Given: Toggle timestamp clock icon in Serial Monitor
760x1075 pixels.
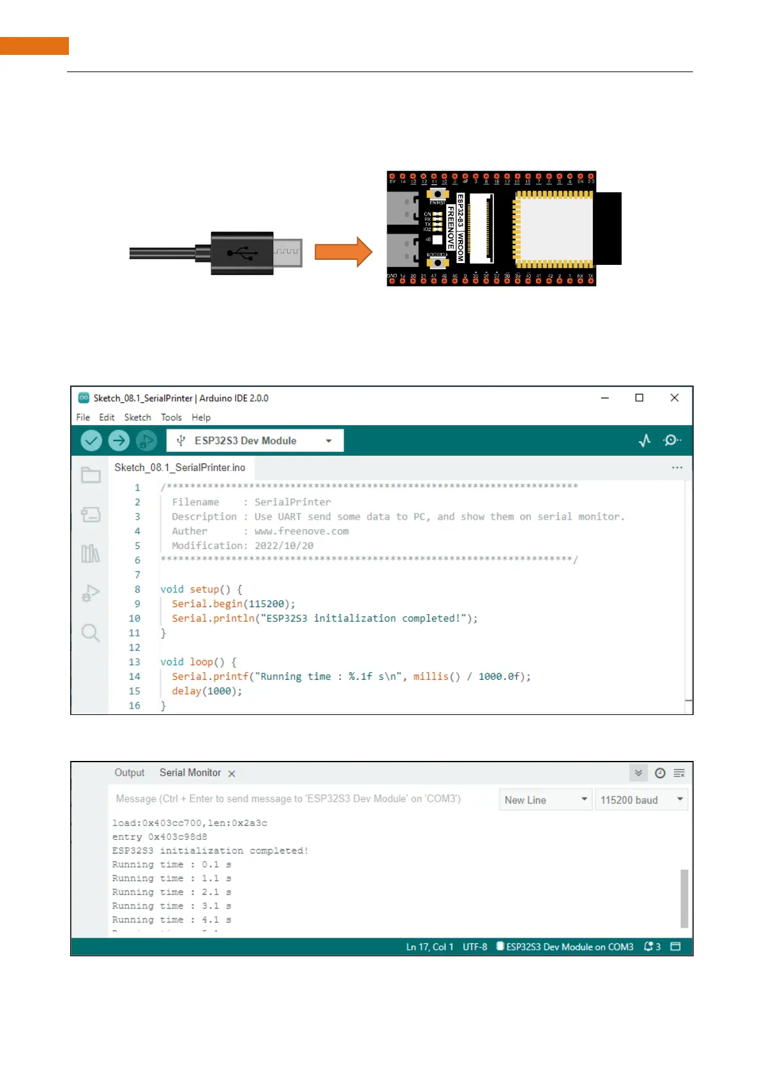Looking at the screenshot, I should click(660, 773).
